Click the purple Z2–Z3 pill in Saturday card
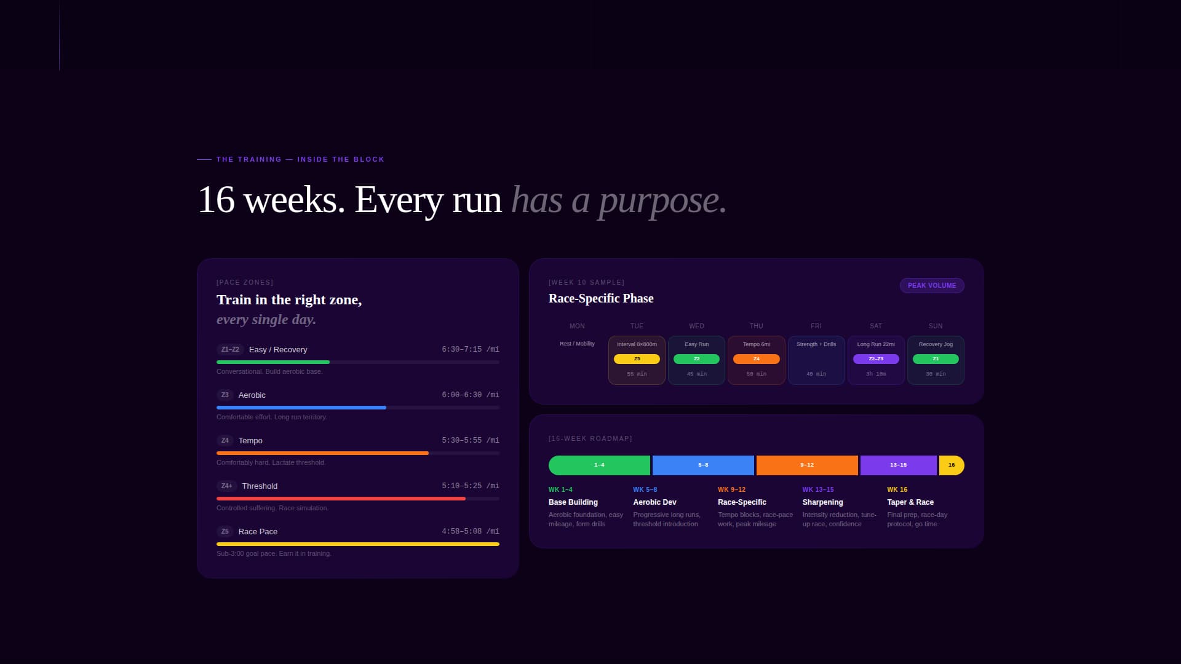The width and height of the screenshot is (1181, 664). [x=876, y=359]
